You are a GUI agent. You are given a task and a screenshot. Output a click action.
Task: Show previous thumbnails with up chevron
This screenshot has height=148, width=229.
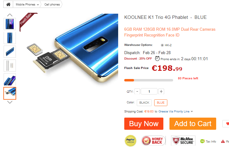[x=10, y=15]
